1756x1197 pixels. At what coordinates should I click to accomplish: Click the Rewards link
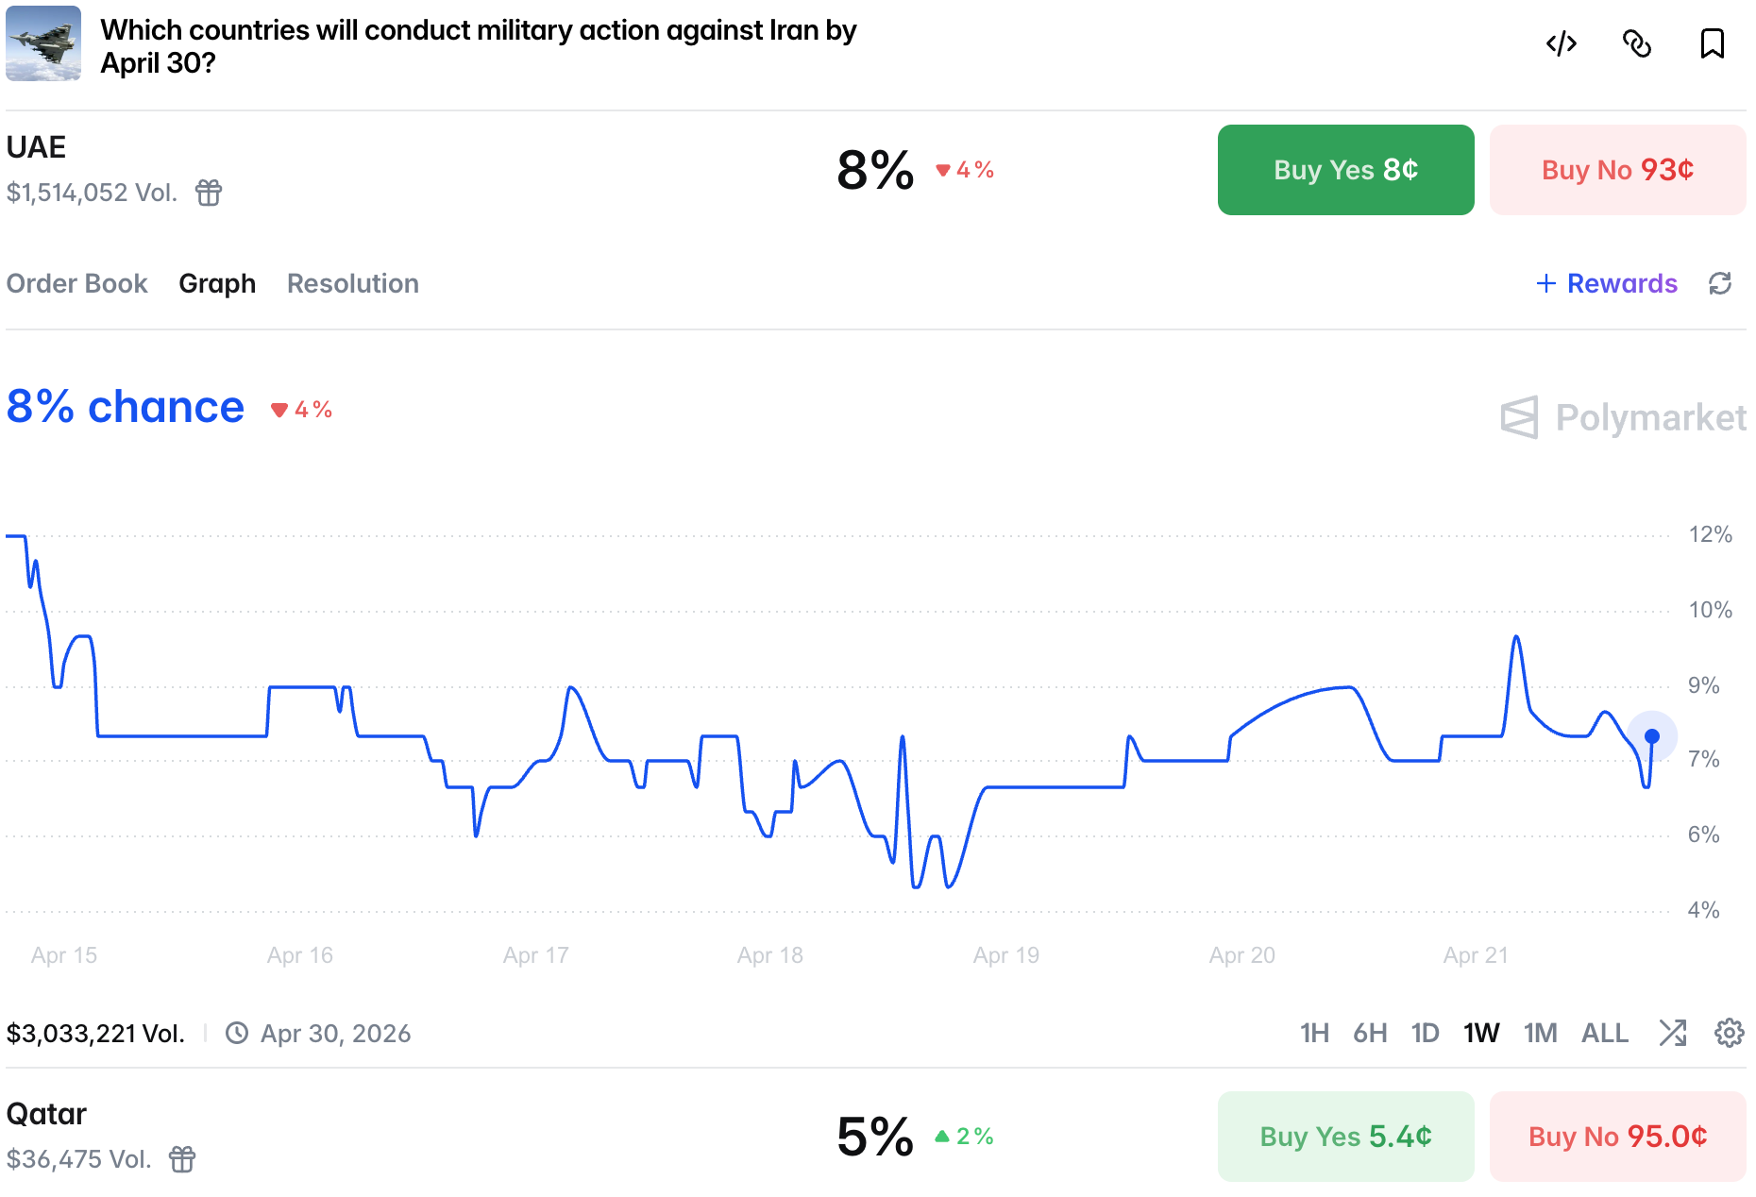1607,283
